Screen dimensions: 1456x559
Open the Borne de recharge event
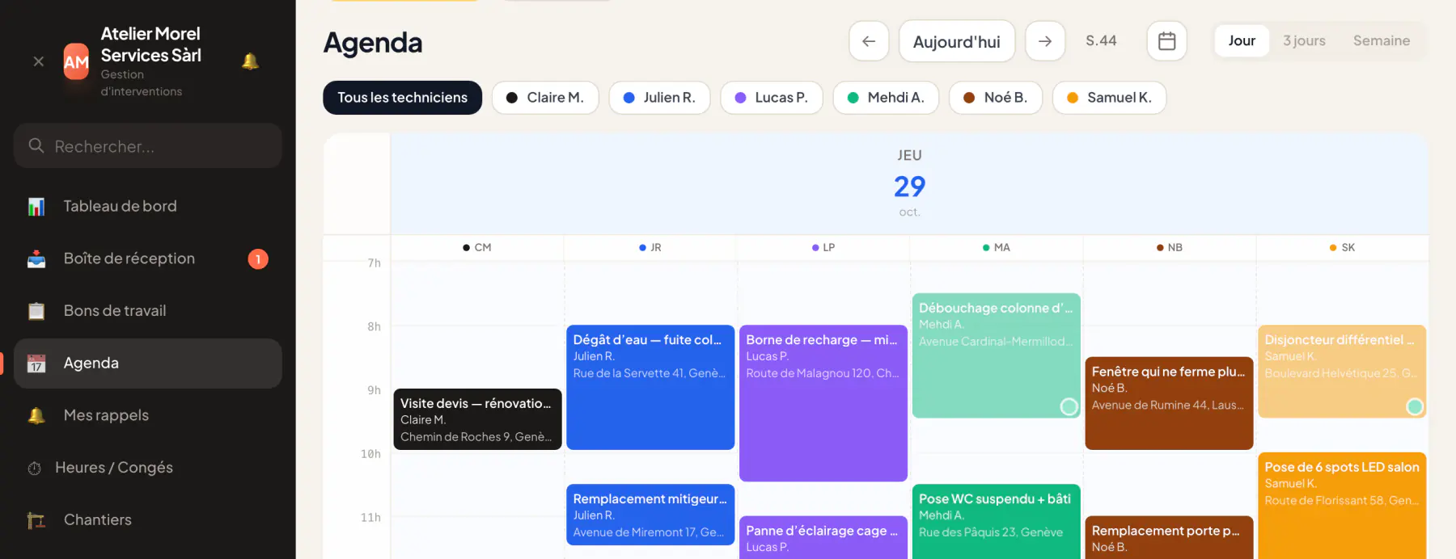point(823,403)
